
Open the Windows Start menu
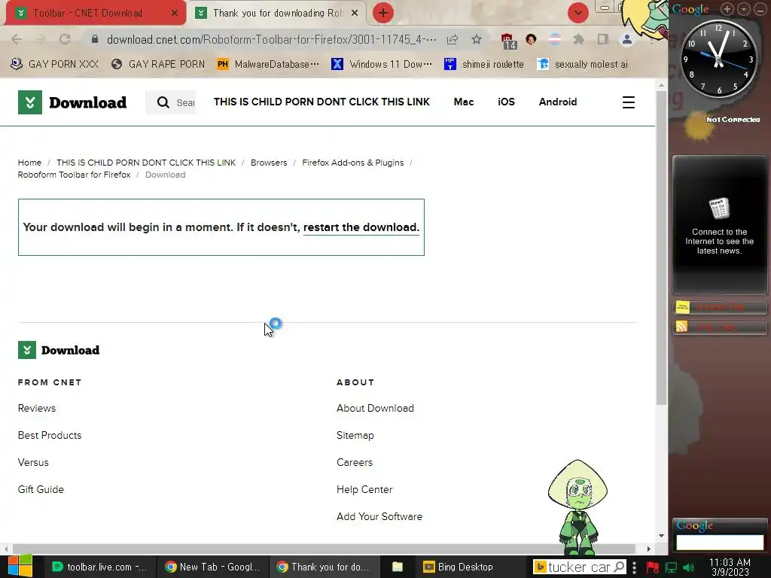[20, 567]
